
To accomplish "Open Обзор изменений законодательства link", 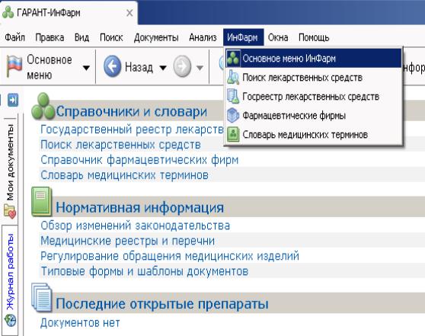I will pos(136,226).
